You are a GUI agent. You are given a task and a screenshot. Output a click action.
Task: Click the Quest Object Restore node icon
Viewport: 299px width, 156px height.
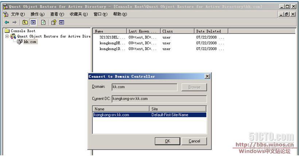[13, 36]
